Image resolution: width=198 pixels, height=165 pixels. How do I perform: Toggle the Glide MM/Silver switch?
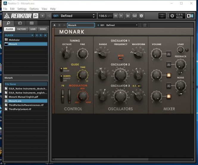pyautogui.click(x=61, y=70)
